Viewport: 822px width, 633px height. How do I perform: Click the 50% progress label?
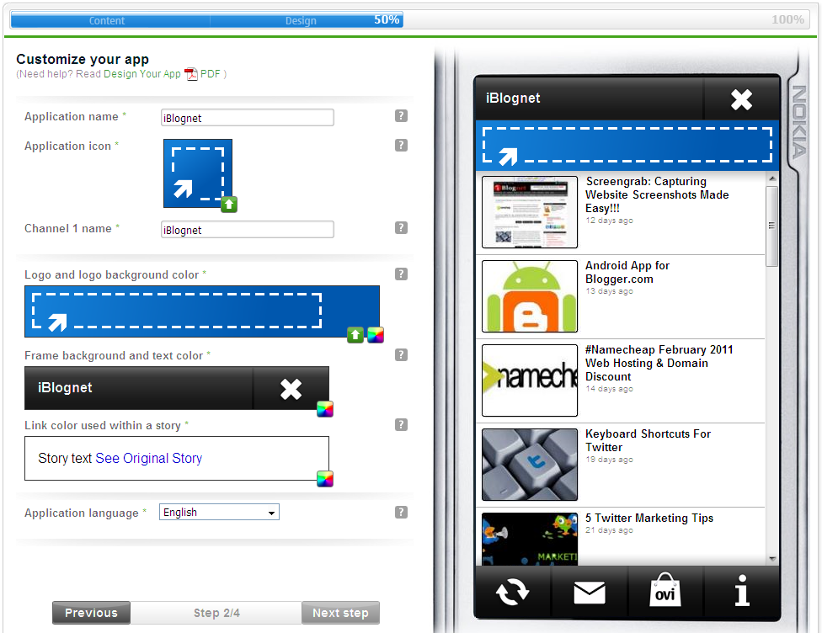pos(387,20)
